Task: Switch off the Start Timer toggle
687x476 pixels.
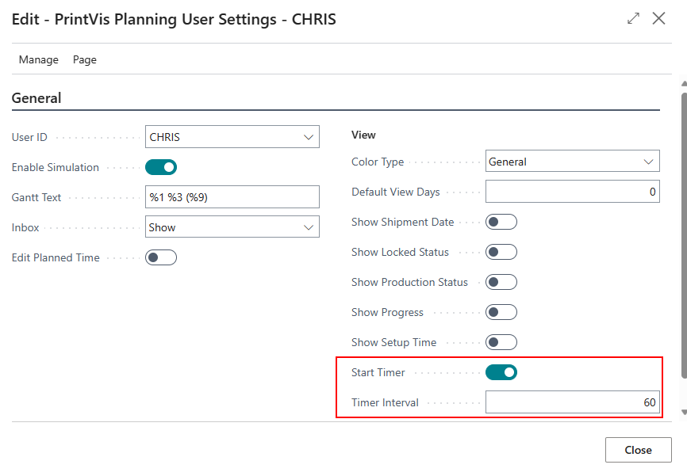Action: click(x=501, y=372)
